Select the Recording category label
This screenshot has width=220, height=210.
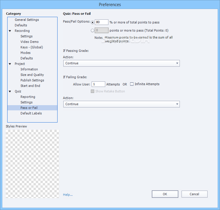click(22, 31)
